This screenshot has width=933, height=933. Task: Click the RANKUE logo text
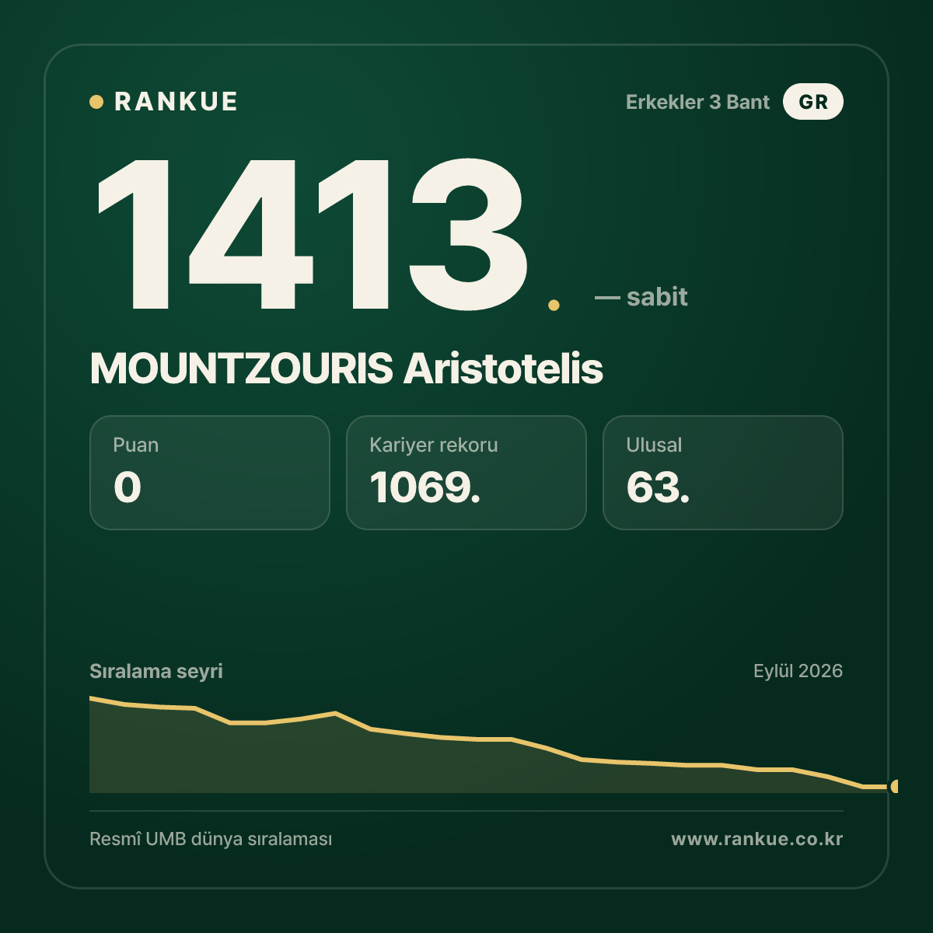(176, 102)
